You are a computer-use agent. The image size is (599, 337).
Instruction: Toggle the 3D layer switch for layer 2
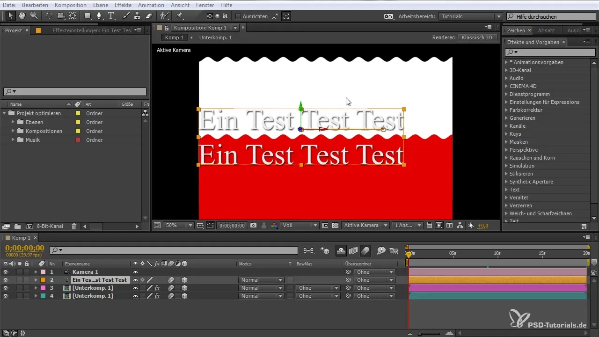pyautogui.click(x=185, y=280)
